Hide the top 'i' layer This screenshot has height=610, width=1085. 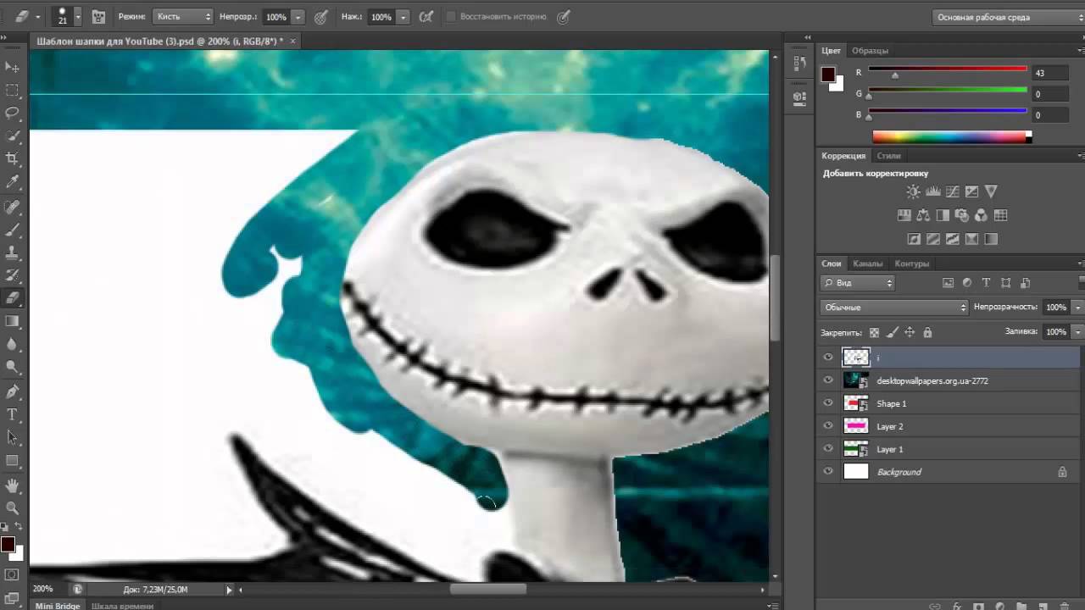828,358
